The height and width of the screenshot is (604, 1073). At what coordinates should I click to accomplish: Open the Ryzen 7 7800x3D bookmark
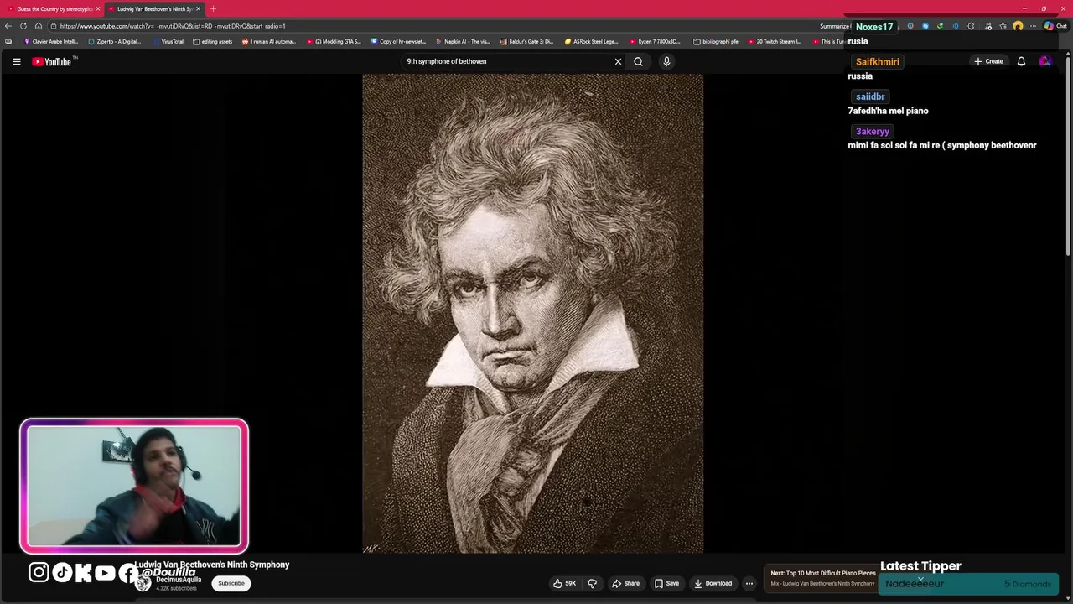(x=655, y=41)
